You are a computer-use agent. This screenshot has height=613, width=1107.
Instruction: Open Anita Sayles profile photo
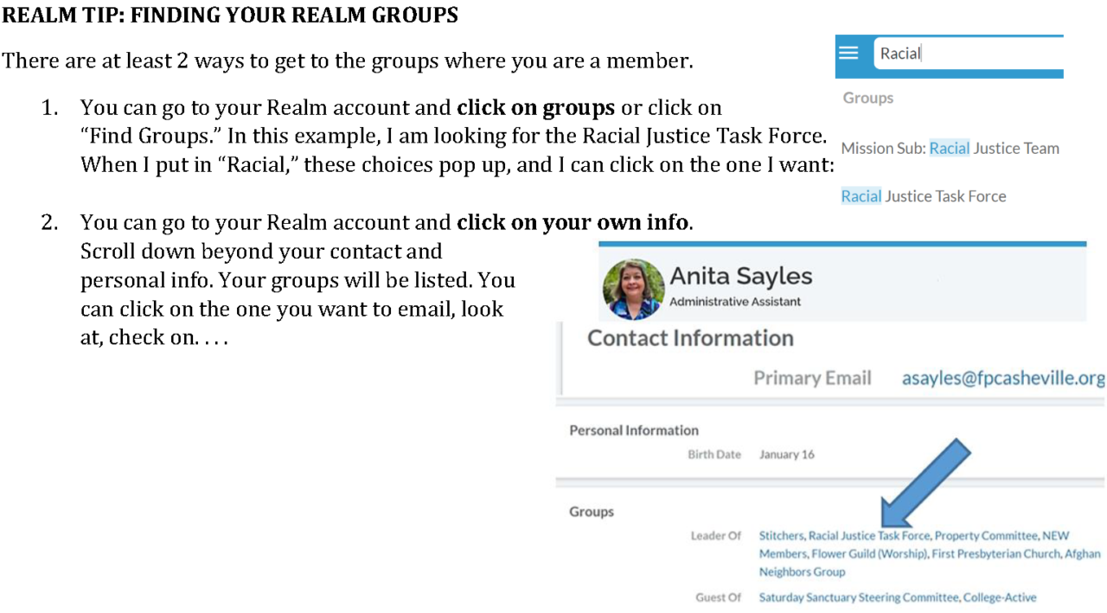tap(634, 289)
